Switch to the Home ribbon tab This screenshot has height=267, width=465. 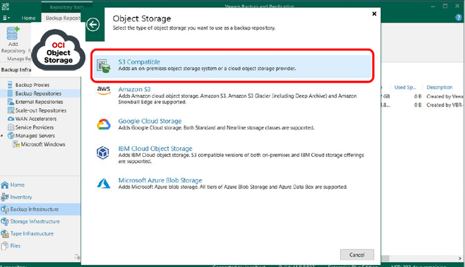pyautogui.click(x=28, y=18)
